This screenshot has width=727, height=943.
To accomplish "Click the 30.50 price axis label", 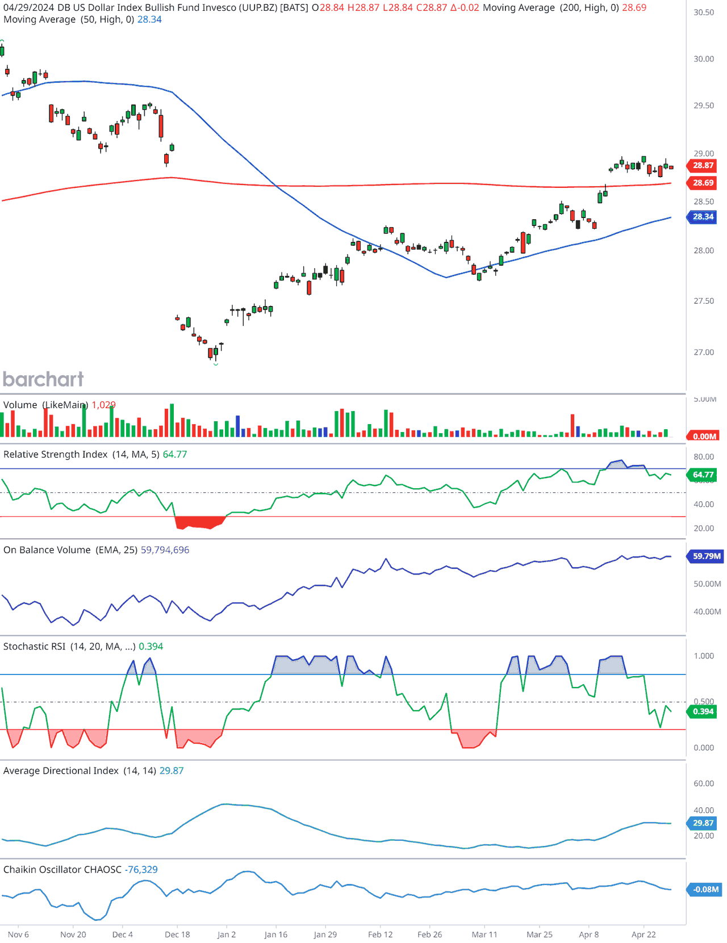I will pos(704,12).
